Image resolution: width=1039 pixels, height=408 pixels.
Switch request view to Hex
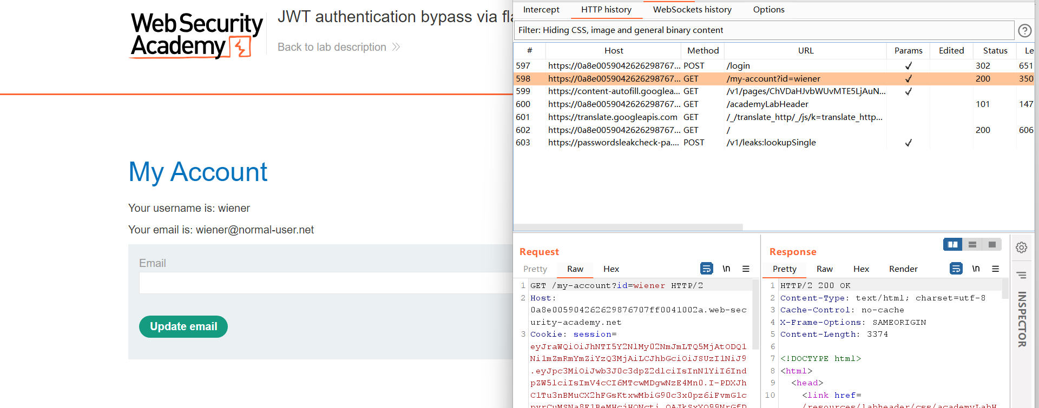click(x=611, y=269)
